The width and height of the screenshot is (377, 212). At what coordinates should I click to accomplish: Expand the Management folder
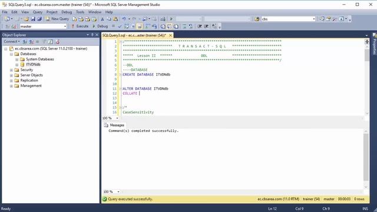pos(11,86)
